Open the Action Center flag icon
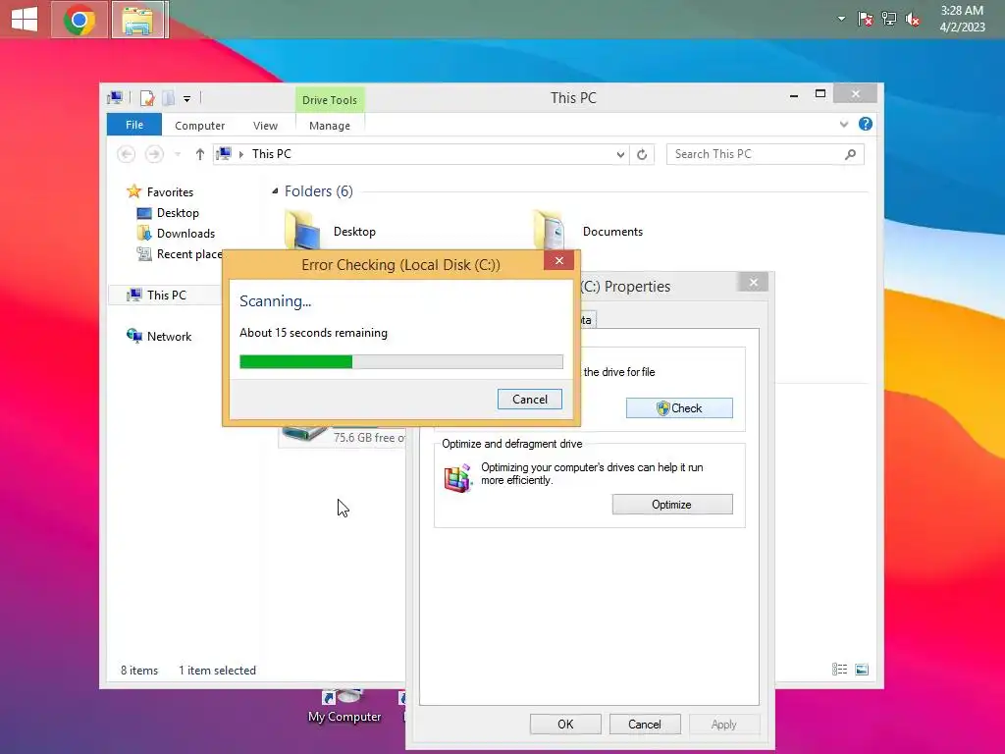 tap(866, 19)
